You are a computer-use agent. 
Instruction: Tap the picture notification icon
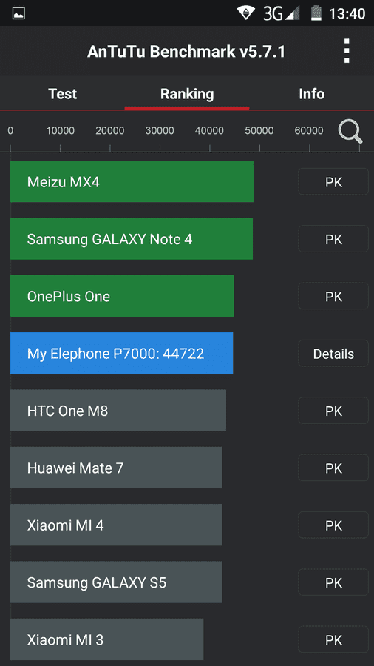point(18,13)
